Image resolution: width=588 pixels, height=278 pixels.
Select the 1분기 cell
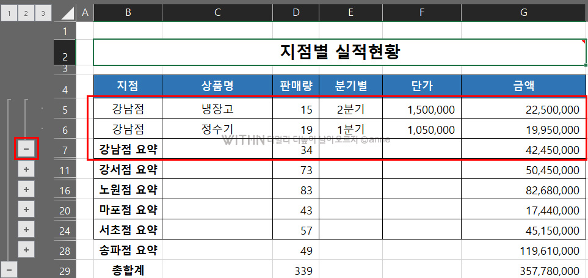click(x=351, y=129)
